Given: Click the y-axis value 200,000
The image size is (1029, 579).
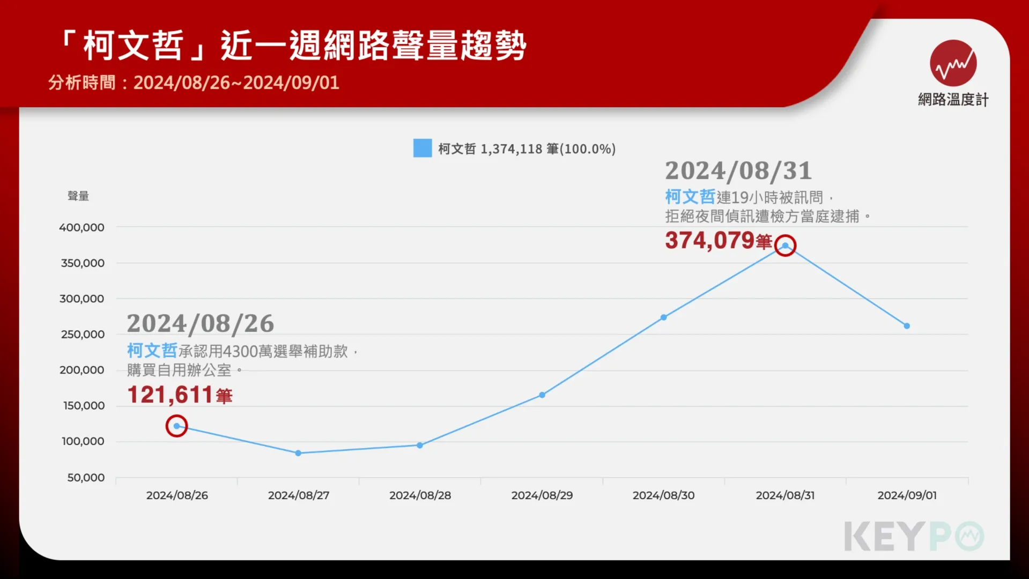Looking at the screenshot, I should 82,370.
